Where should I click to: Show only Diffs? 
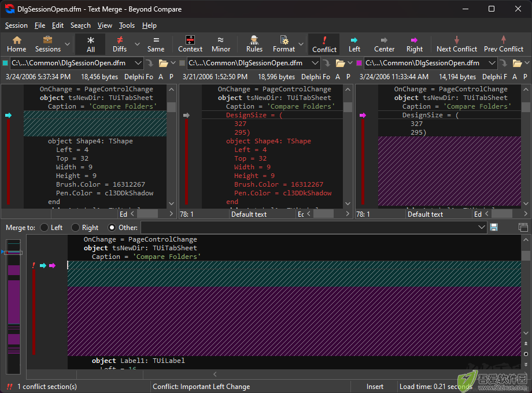(x=120, y=44)
